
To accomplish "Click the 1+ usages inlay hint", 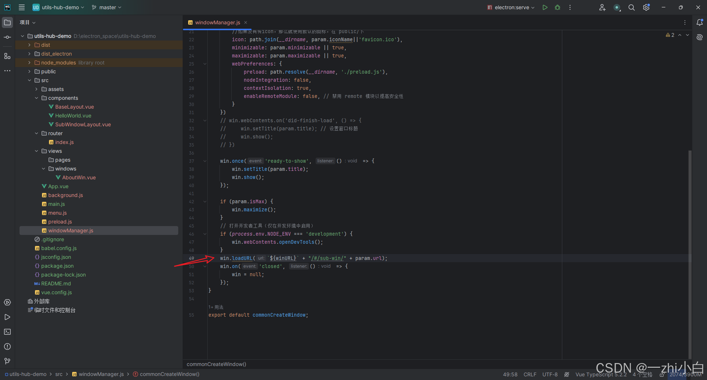I will [216, 307].
